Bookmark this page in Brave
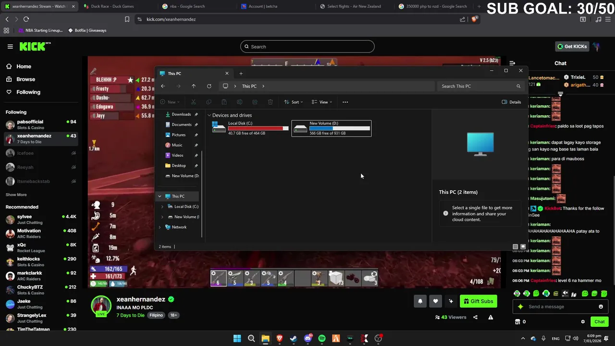This screenshot has height=346, width=615. click(x=127, y=19)
